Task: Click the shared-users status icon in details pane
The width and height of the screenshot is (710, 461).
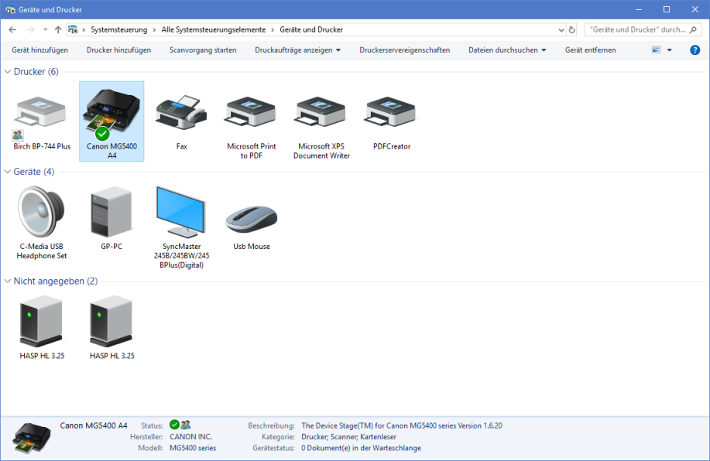Action: pos(186,425)
